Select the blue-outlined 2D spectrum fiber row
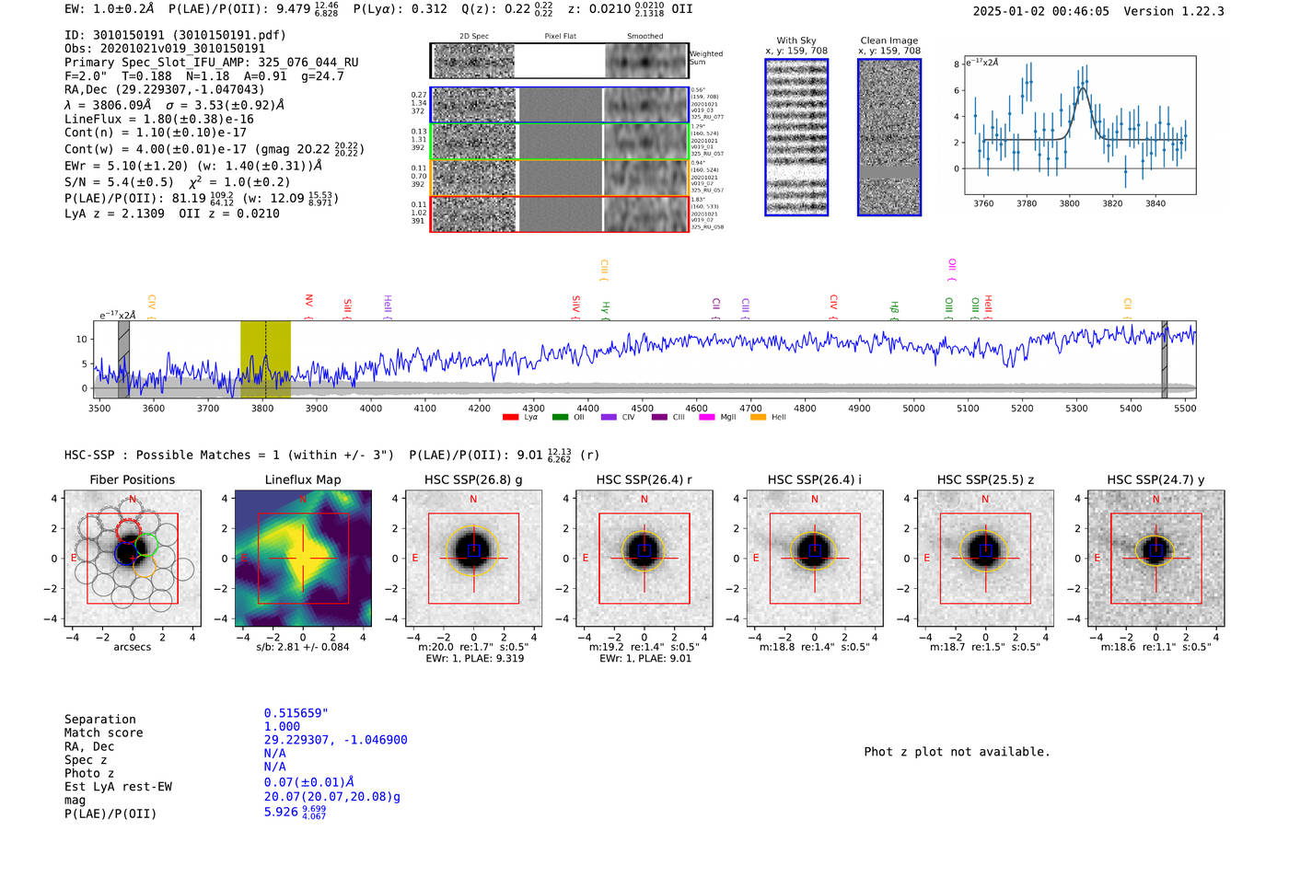 [559, 105]
